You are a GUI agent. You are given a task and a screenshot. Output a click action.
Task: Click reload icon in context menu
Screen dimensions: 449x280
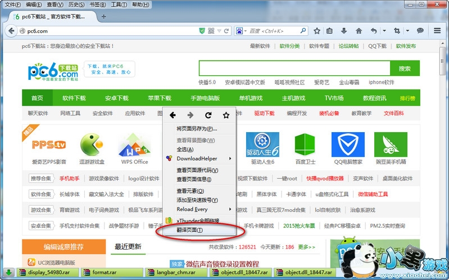click(208, 115)
